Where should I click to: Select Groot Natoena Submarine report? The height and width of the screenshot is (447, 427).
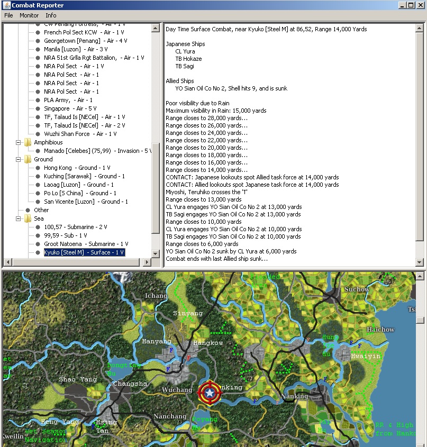pos(86,244)
